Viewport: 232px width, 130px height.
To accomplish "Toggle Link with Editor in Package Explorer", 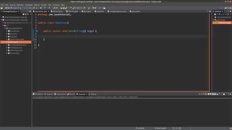I will tap(26, 14).
